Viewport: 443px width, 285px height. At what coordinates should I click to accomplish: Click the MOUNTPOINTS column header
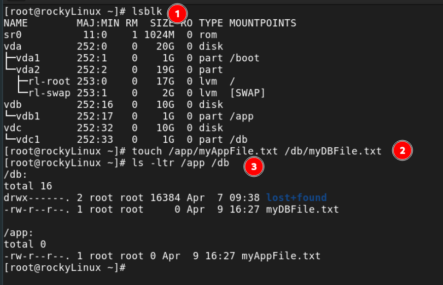pos(263,23)
